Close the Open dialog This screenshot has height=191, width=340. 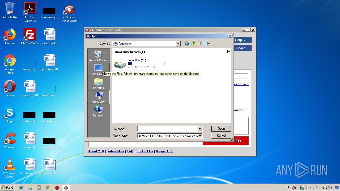tap(230, 36)
